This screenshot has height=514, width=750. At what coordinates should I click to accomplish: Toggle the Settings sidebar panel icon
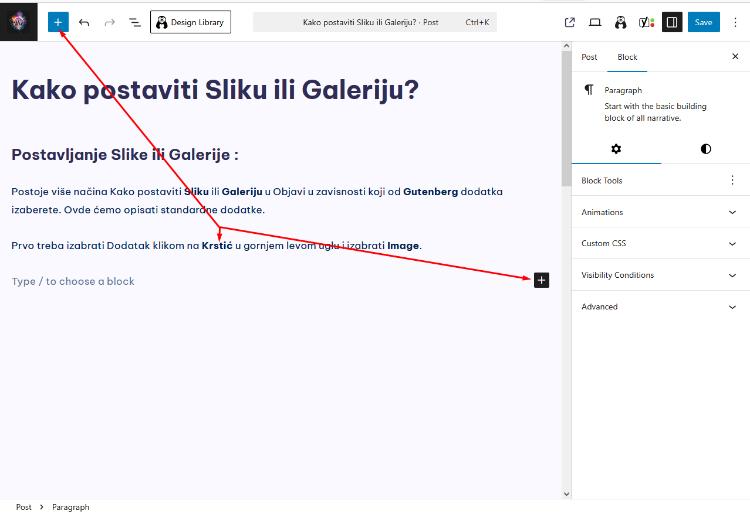(x=672, y=22)
